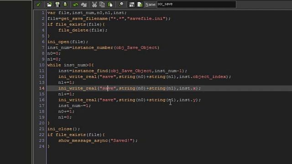Click the document icon beside Name label
Screen dimensions: 292x164
click(x=140, y=4)
